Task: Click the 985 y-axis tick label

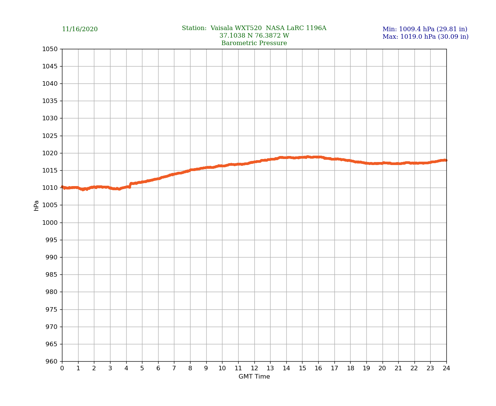Action: [x=51, y=275]
